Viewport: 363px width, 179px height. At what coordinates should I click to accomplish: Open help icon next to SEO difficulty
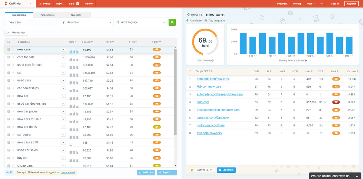click(x=212, y=61)
